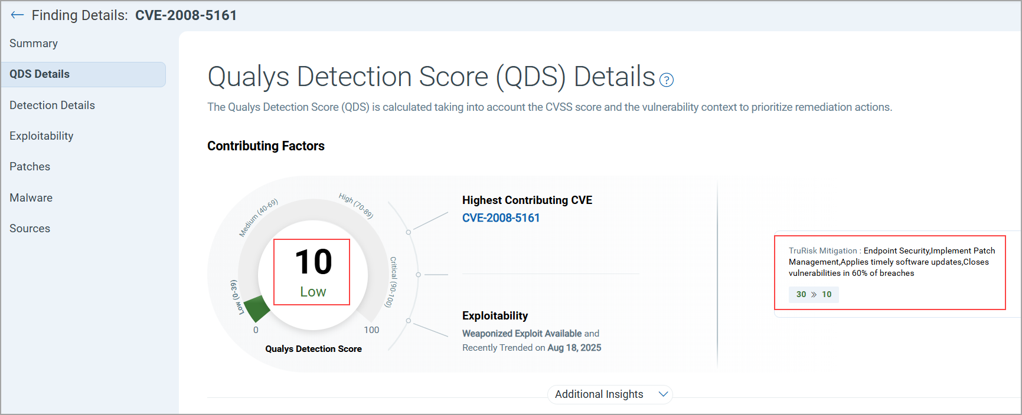Image resolution: width=1022 pixels, height=415 pixels.
Task: Click the Weaponized Exploit Available text
Action: 522,334
